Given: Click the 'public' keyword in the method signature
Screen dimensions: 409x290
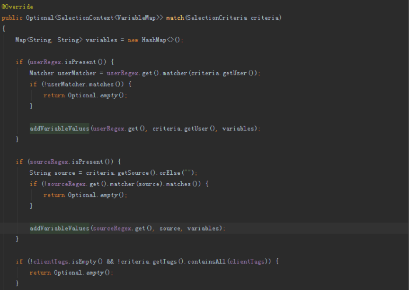Looking at the screenshot, I should 12,17.
